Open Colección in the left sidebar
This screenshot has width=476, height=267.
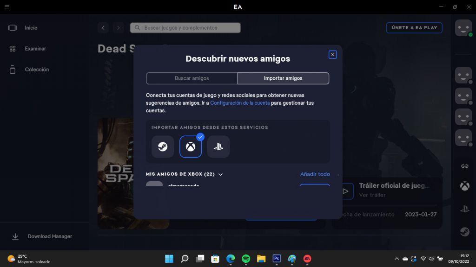(x=36, y=69)
